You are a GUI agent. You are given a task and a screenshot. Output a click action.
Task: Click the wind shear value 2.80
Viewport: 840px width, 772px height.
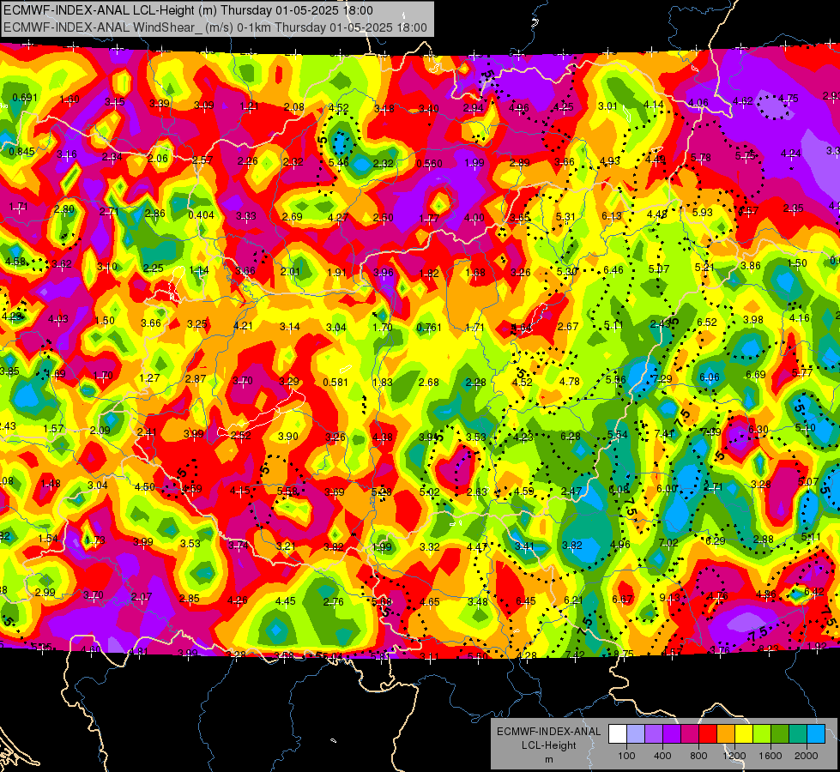point(64,209)
